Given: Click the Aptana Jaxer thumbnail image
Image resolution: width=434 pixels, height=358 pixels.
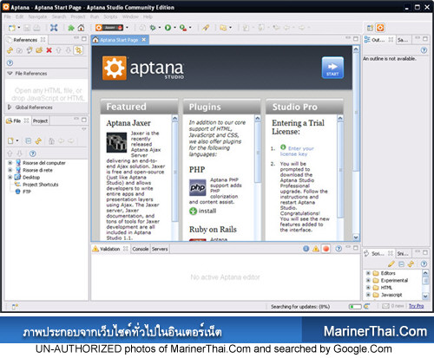Looking at the screenshot, I should [x=116, y=142].
